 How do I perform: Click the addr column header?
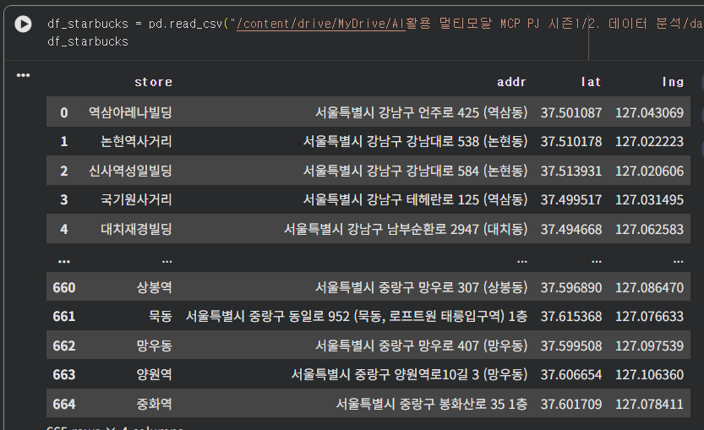[x=511, y=82]
